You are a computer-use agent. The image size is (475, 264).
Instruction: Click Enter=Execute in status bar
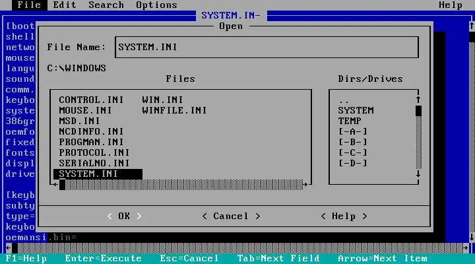point(103,259)
